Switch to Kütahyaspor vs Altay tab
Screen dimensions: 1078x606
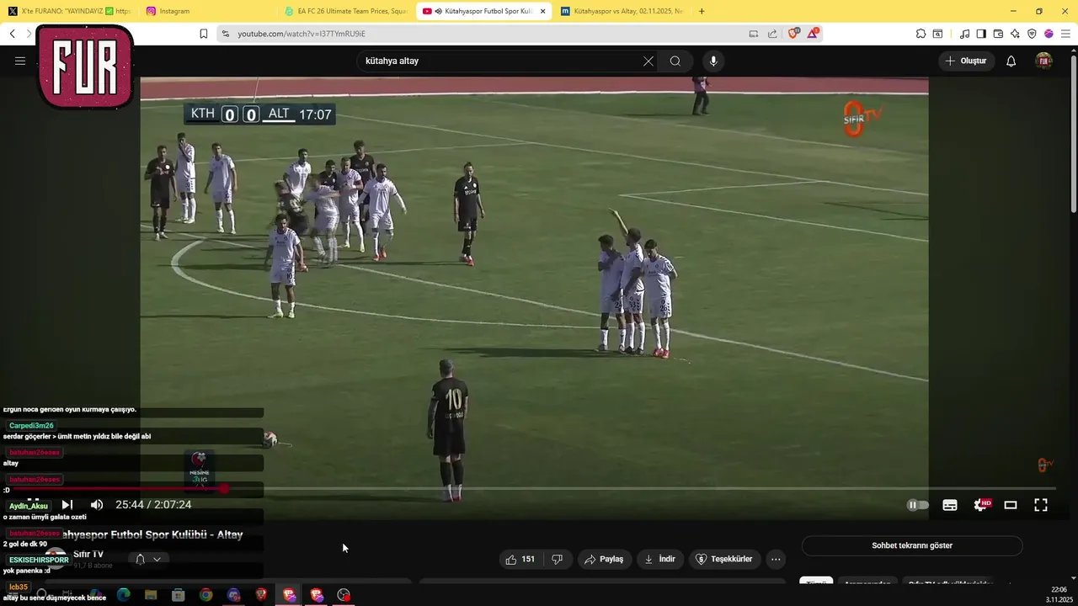622,11
